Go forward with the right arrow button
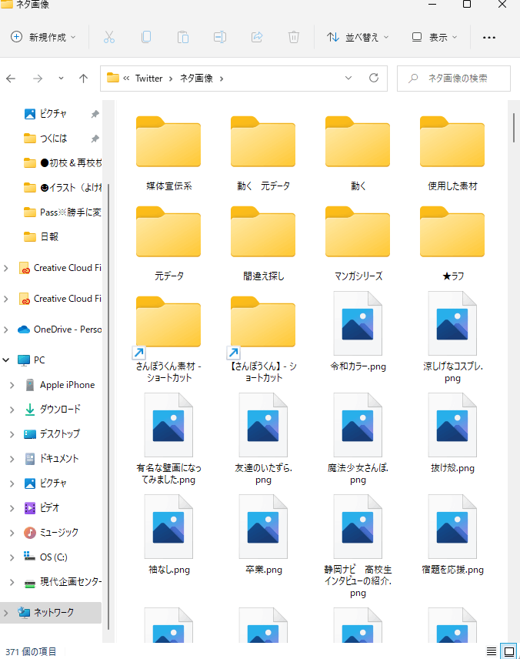 pyautogui.click(x=38, y=79)
